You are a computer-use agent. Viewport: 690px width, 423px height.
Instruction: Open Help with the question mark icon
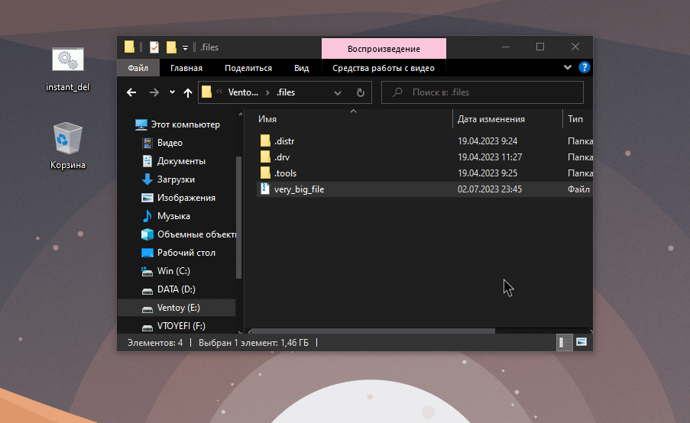(585, 67)
